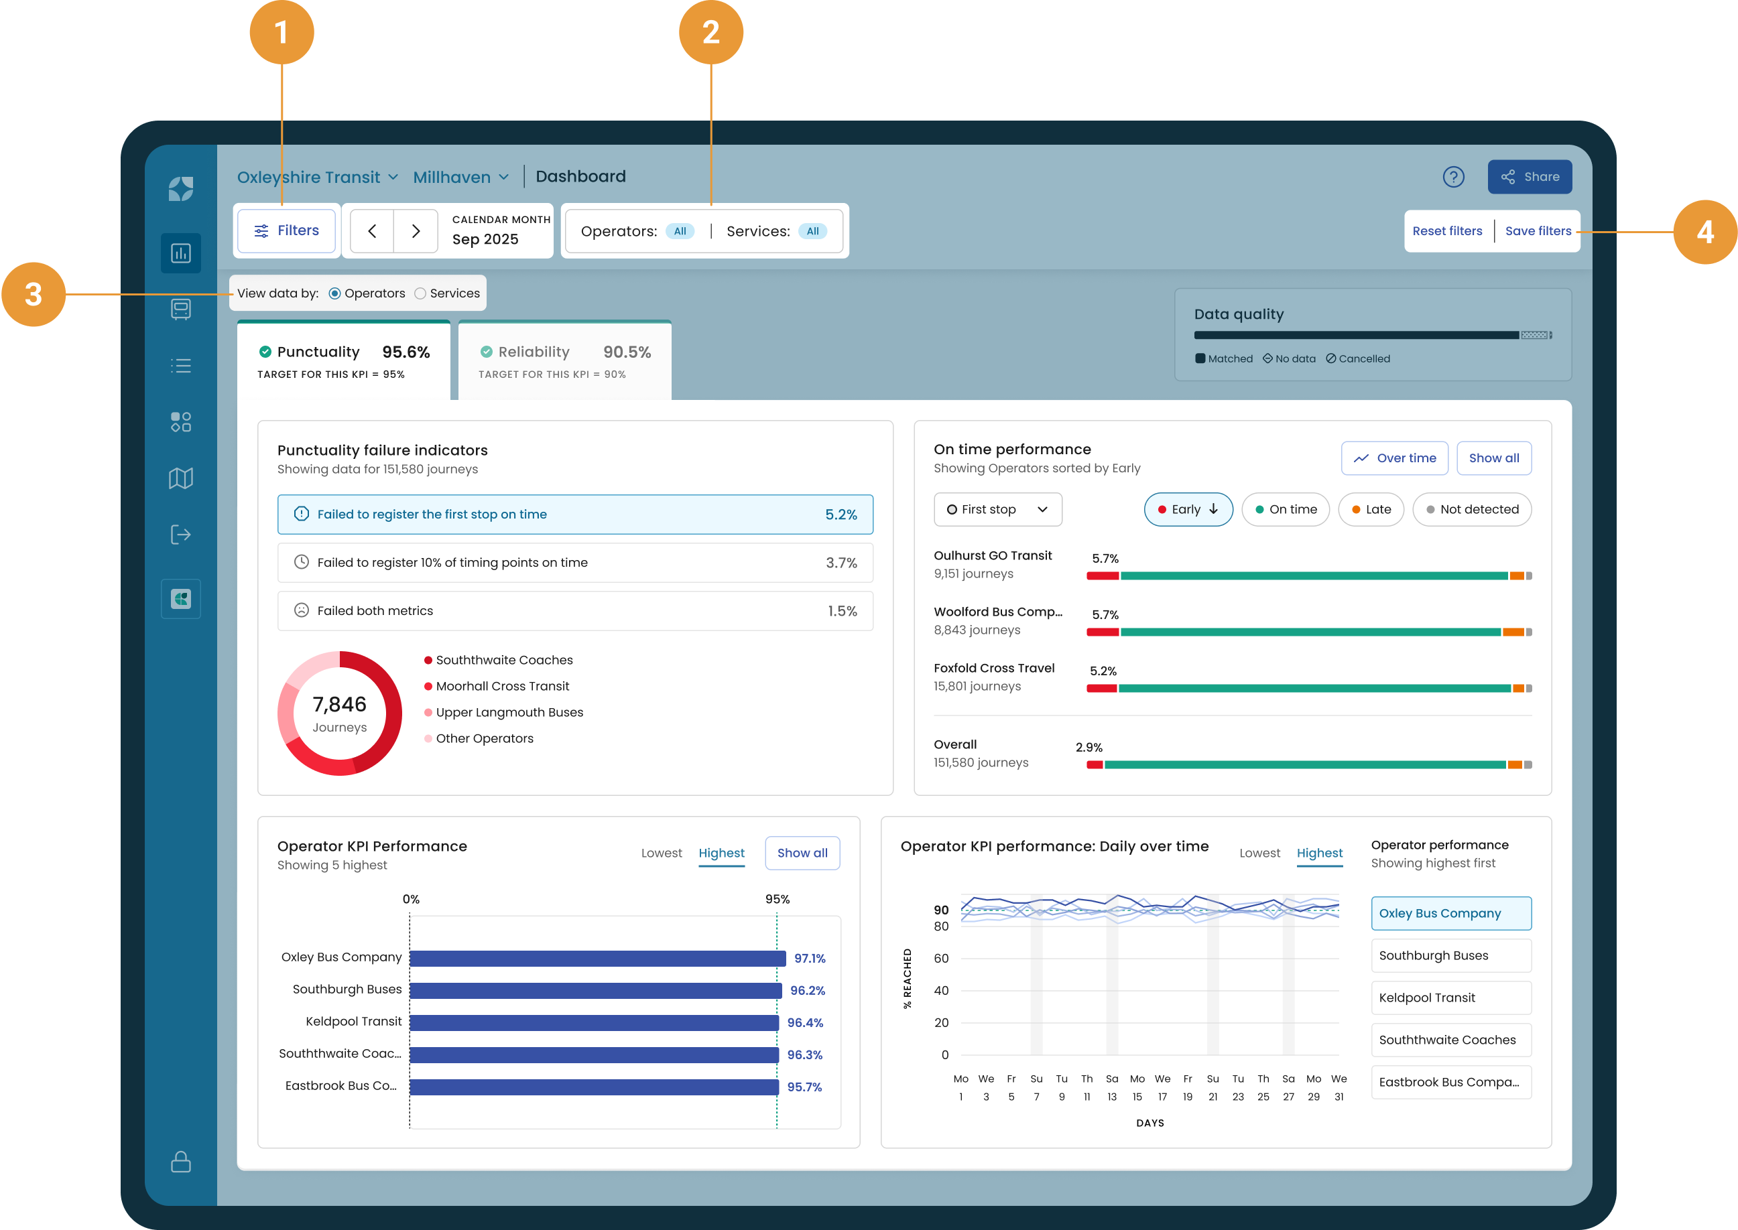This screenshot has width=1738, height=1230.
Task: Click the Data quality progress bar
Action: point(1371,335)
